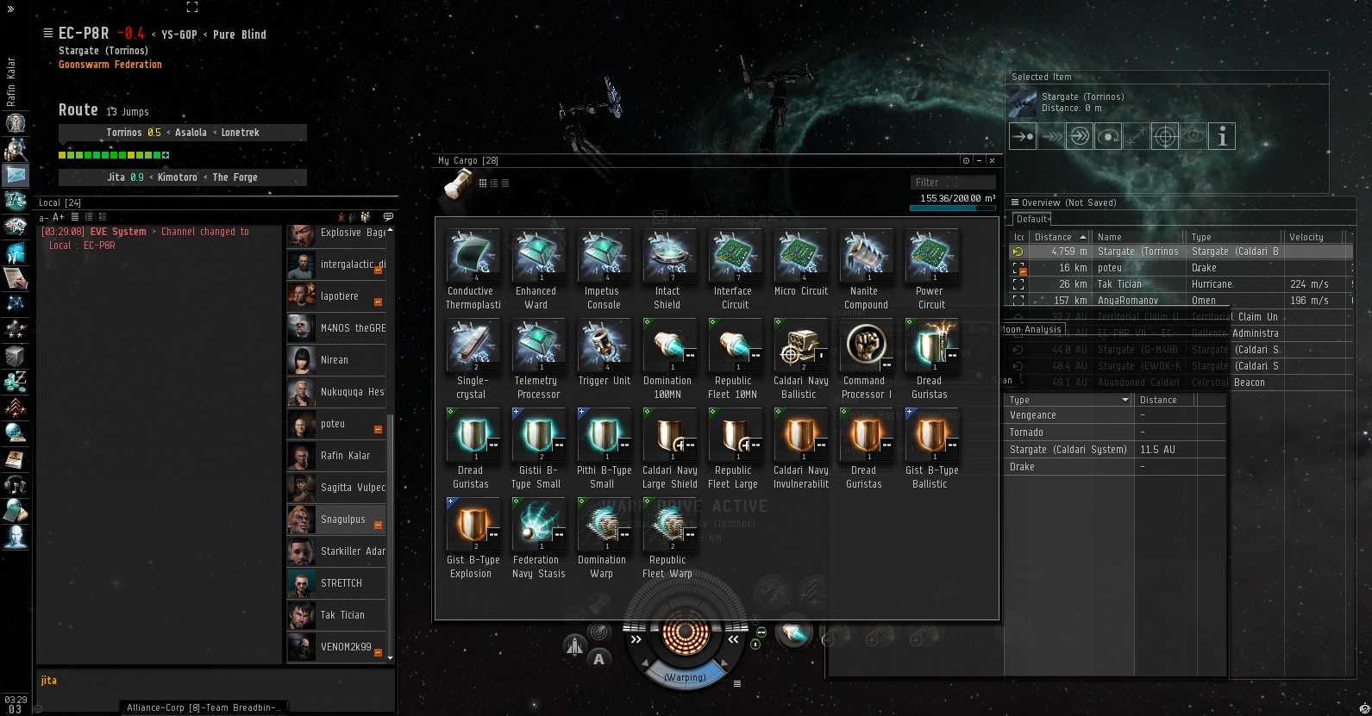1372x716 pixels.
Task: Collapse HUD with the right double-arrow
Action: [x=733, y=639]
